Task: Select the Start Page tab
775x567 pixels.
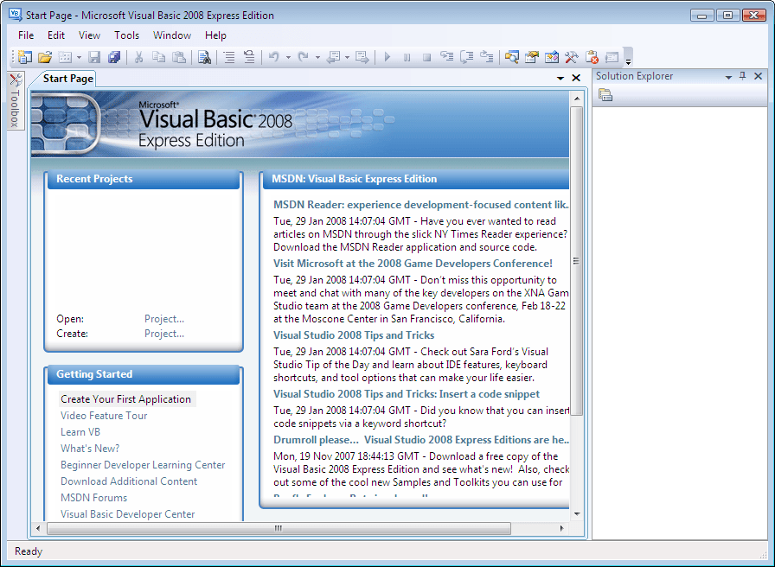Action: (67, 79)
